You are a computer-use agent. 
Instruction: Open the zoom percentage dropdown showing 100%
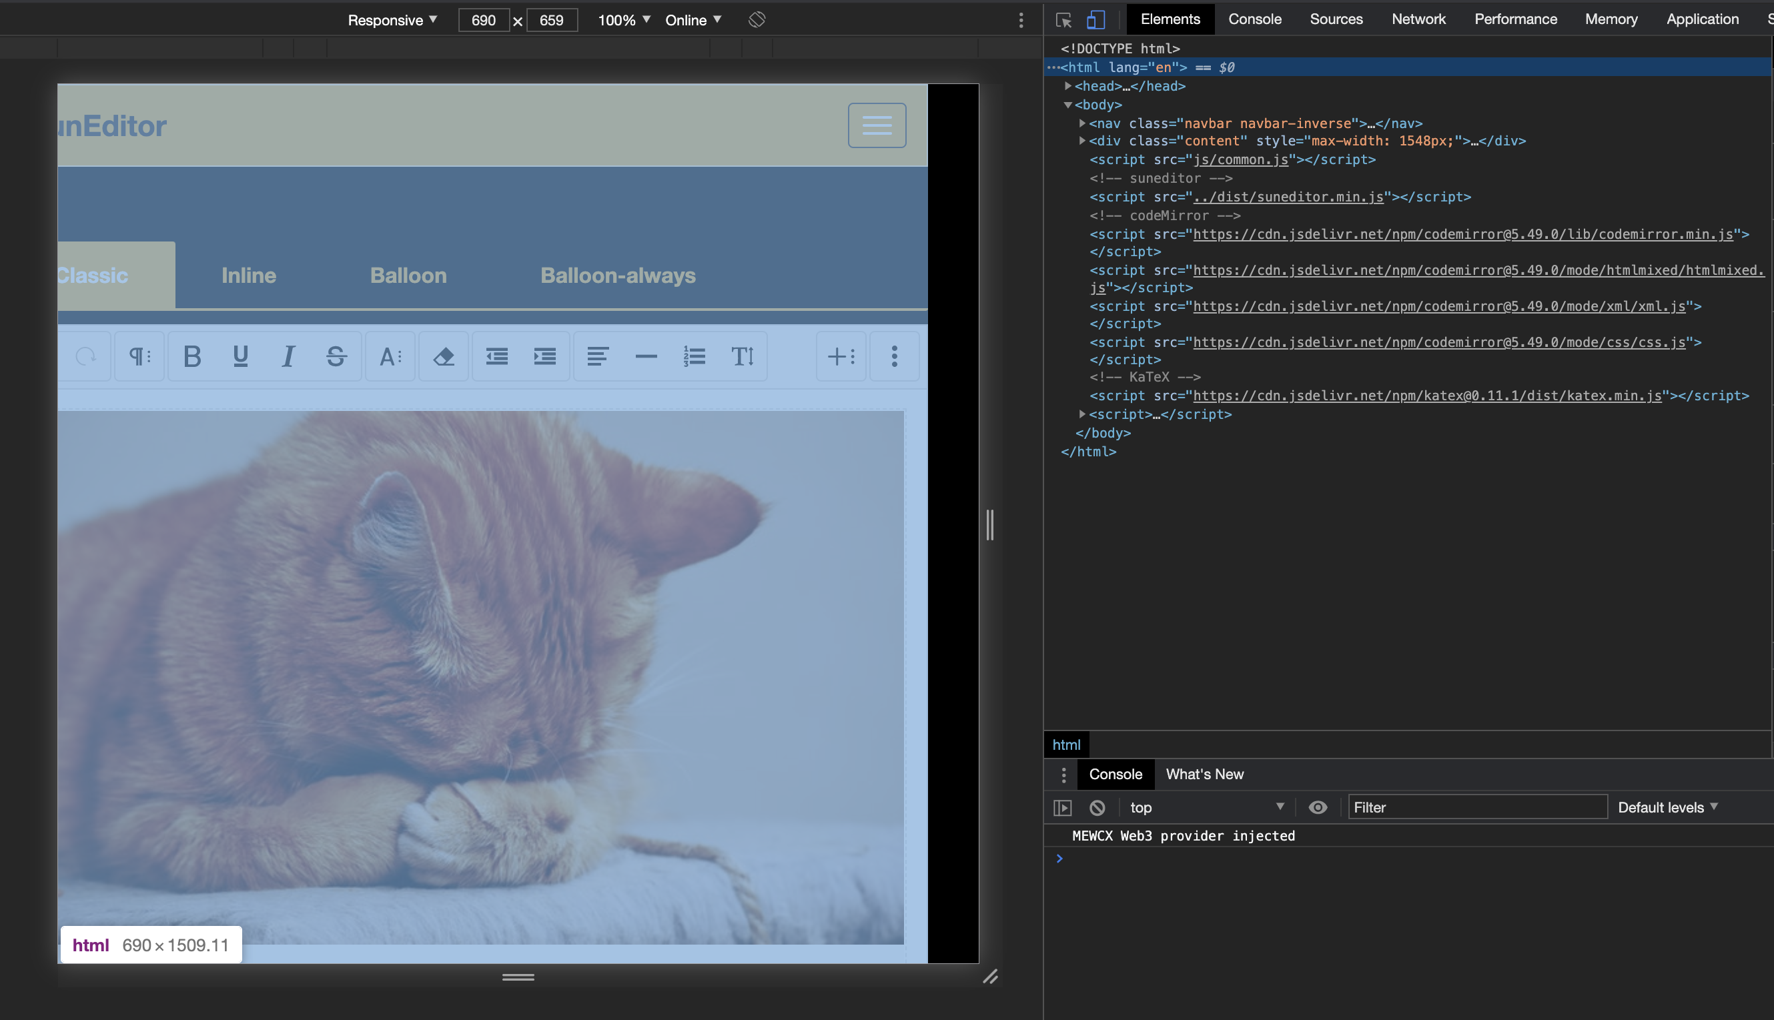point(622,19)
